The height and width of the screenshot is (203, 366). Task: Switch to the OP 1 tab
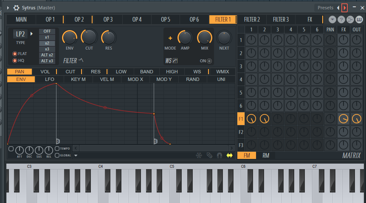pyautogui.click(x=50, y=19)
